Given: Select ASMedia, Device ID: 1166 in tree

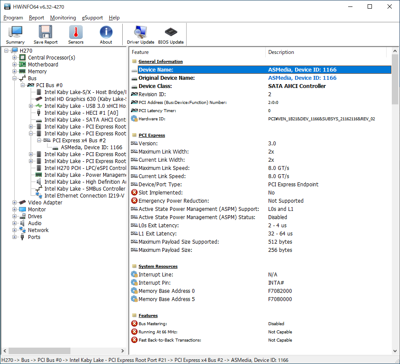Looking at the screenshot, I should click(x=92, y=147).
